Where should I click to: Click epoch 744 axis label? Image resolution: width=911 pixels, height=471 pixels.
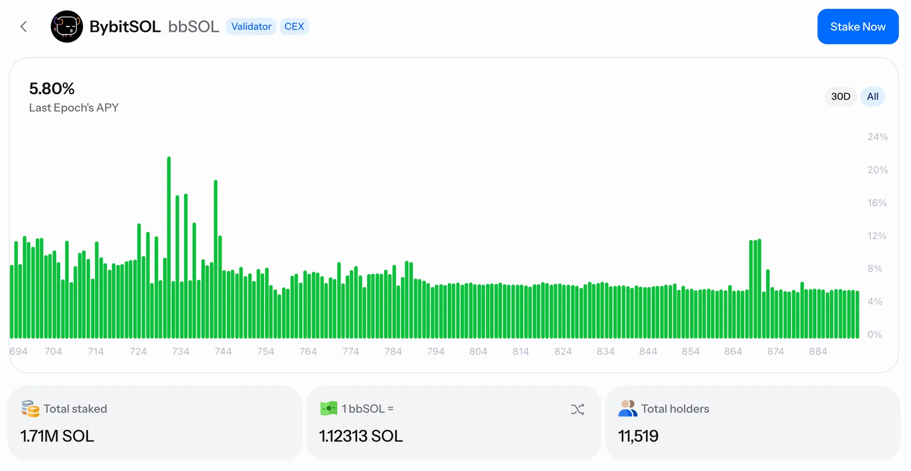tap(223, 351)
